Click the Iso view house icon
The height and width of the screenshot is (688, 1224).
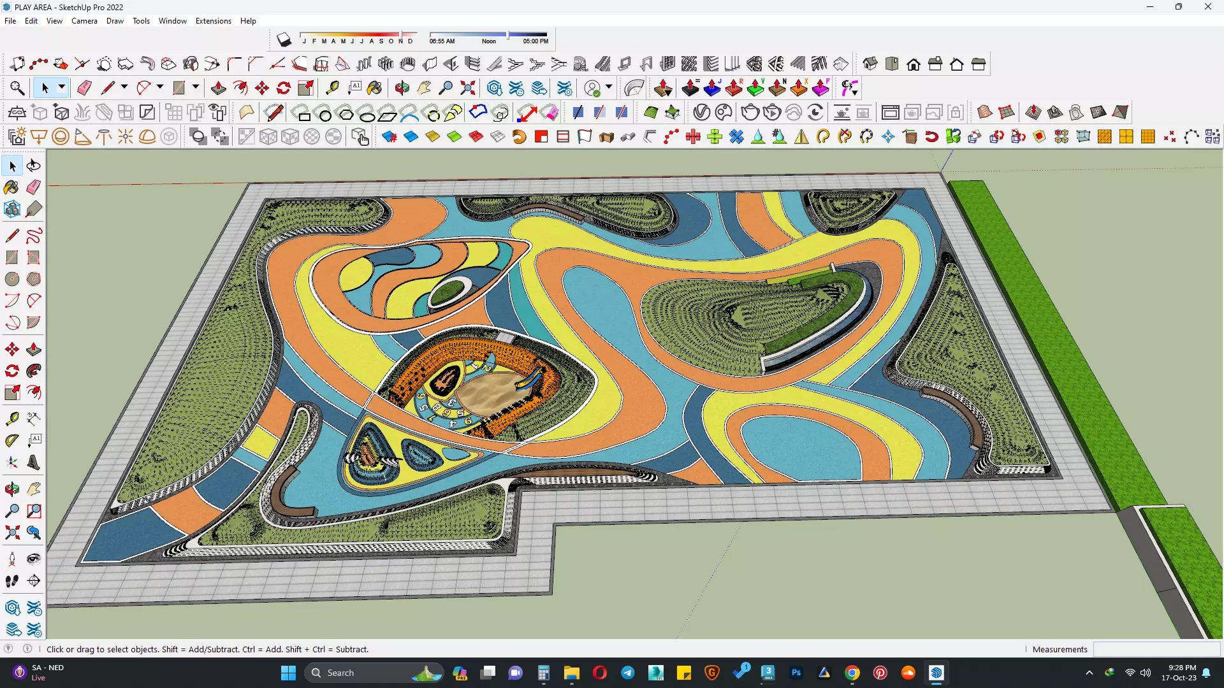click(x=870, y=64)
